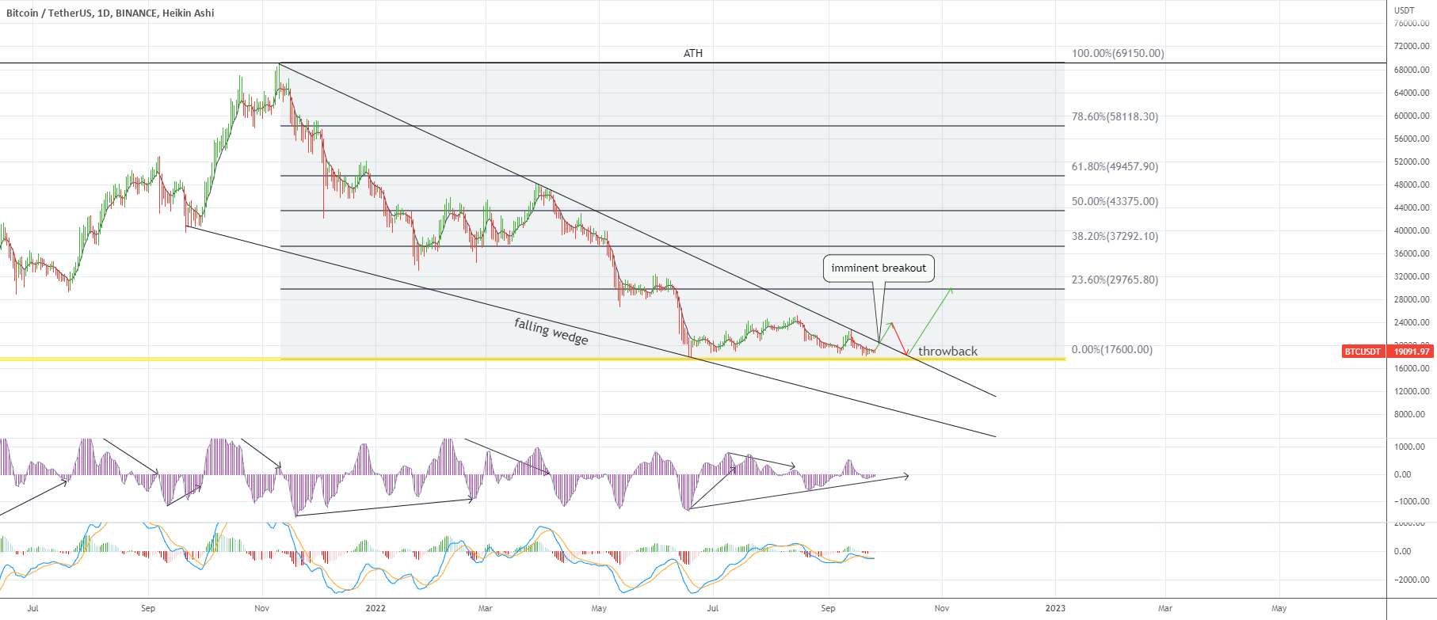
Task: Click the 38.20%(37292.10) Fibonacci label
Action: [1115, 236]
